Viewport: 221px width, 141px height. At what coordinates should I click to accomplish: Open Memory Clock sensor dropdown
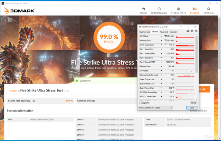tap(161, 41)
